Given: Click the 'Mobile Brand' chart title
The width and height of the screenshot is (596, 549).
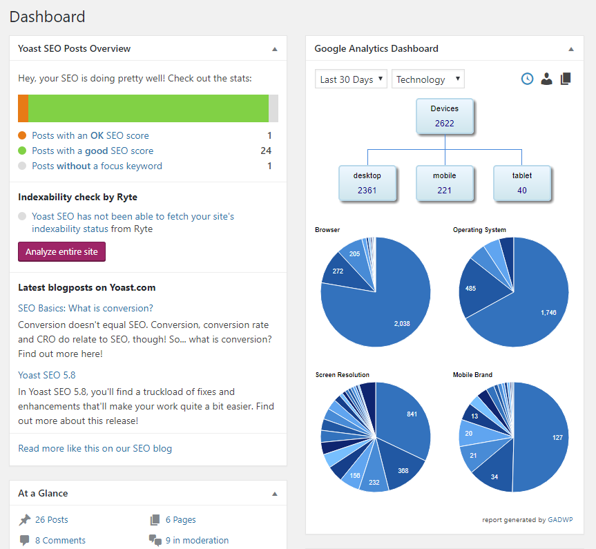Looking at the screenshot, I should 472,375.
